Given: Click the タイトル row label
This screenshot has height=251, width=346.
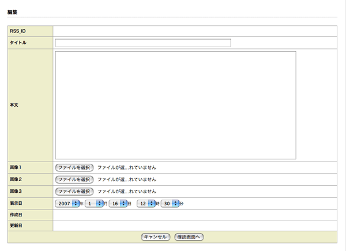Looking at the screenshot, I should coord(18,43).
